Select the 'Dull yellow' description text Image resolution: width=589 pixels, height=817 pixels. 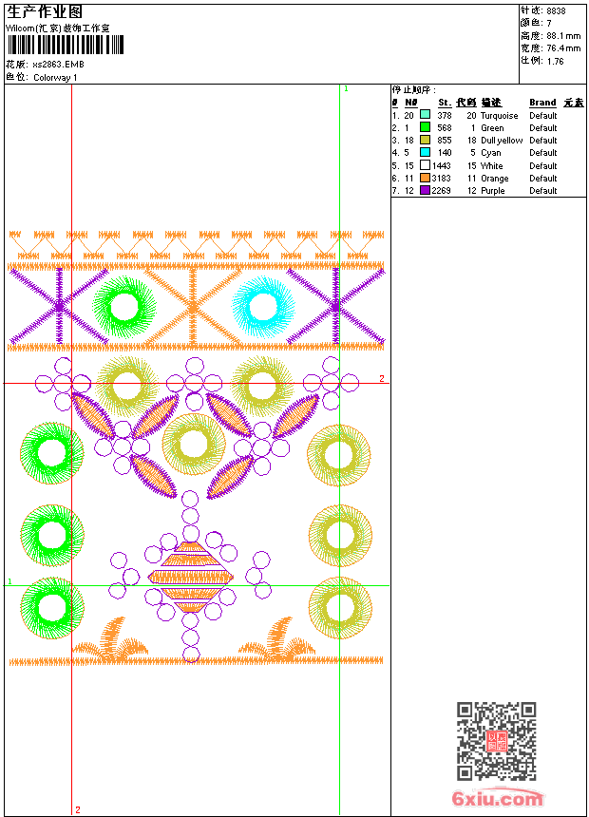click(x=502, y=141)
